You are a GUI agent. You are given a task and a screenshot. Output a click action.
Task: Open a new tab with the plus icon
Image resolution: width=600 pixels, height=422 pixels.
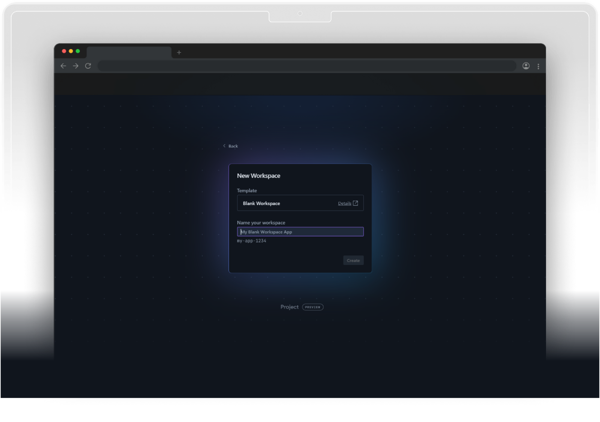179,52
